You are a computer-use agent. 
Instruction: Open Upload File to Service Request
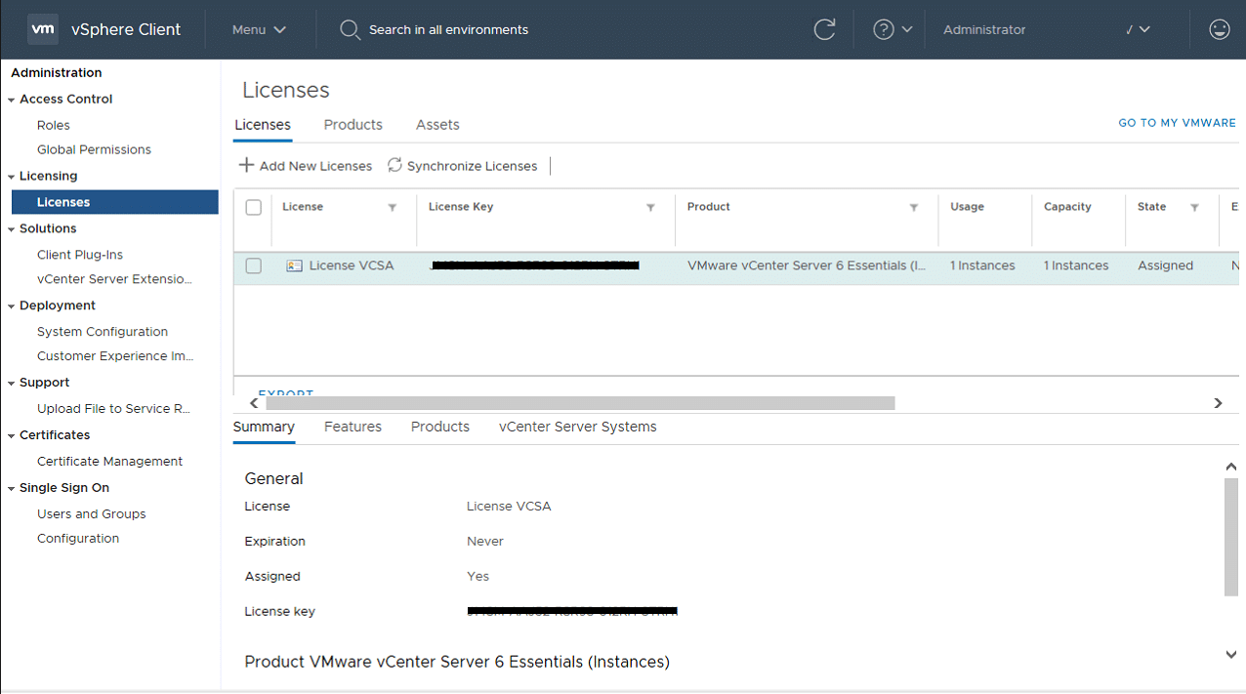click(113, 409)
